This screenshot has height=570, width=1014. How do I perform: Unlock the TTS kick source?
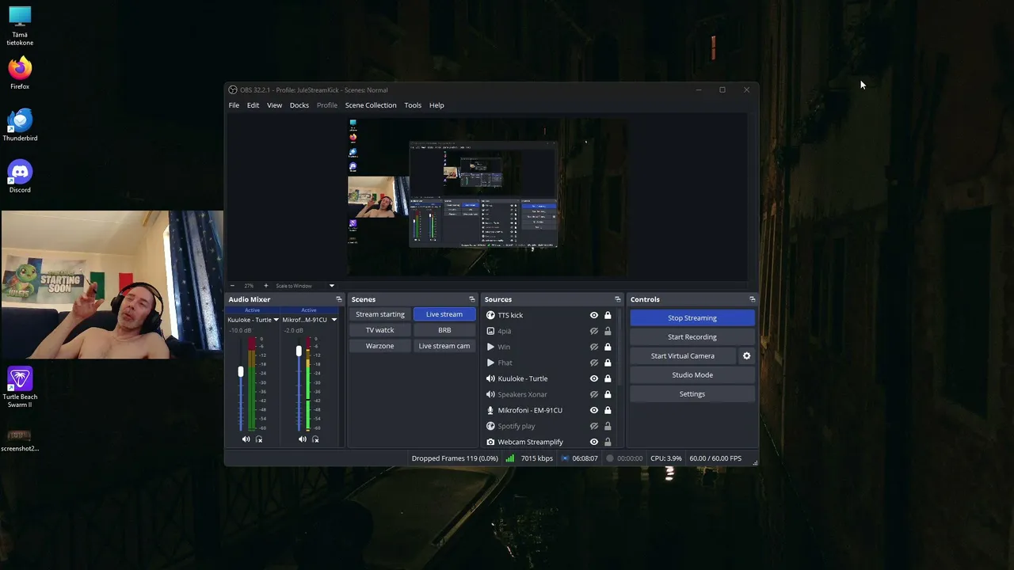[x=608, y=315]
